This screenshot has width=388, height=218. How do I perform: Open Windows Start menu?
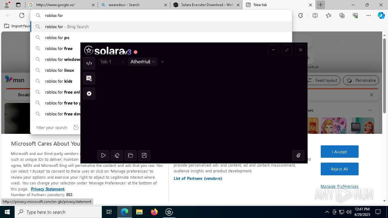[x=7, y=212]
